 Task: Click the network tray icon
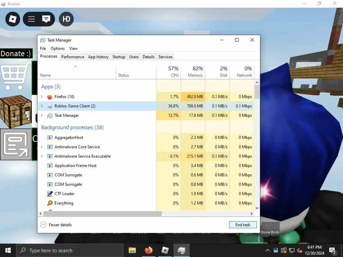292,250
